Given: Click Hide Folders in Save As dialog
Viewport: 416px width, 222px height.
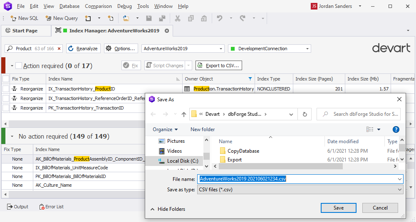Looking at the screenshot, I should [x=168, y=209].
